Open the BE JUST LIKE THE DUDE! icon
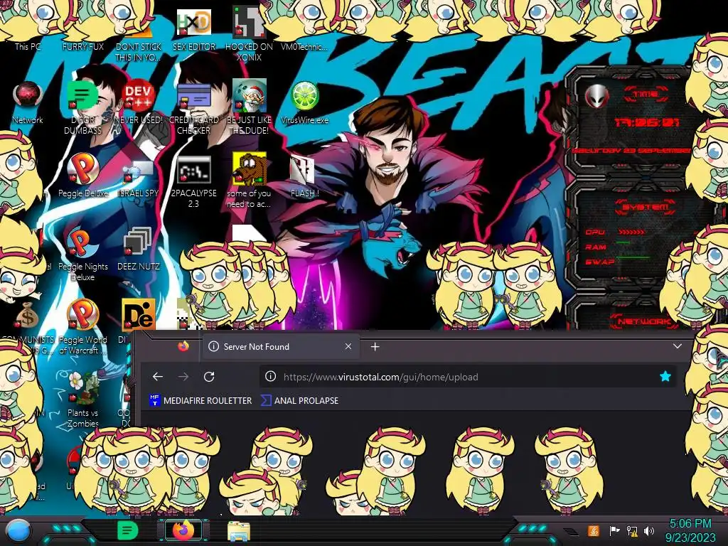728x546 pixels. pyautogui.click(x=249, y=96)
